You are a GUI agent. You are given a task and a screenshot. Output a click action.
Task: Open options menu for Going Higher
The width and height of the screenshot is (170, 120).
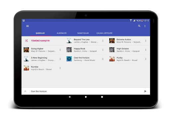(x=60, y=50)
